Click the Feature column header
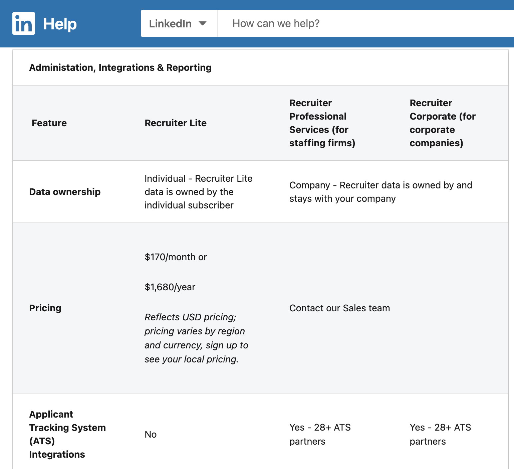 click(x=49, y=123)
